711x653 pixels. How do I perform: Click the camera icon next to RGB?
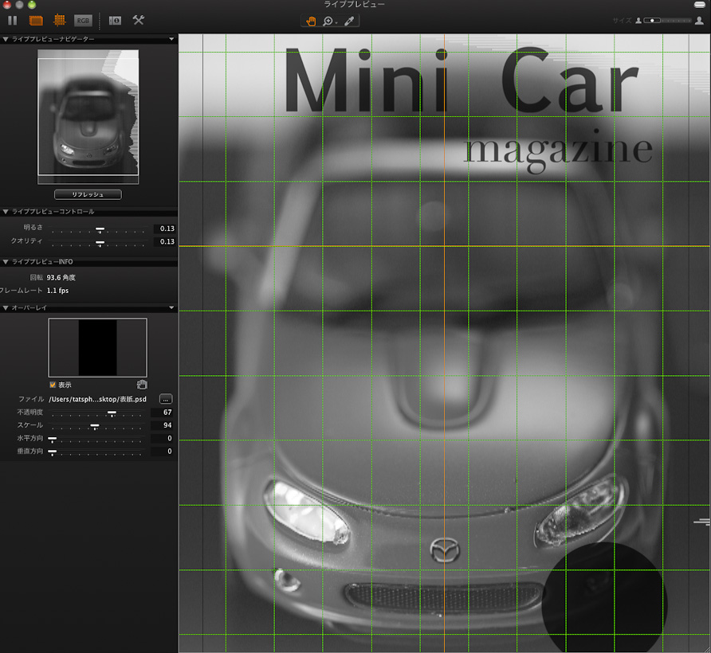pyautogui.click(x=114, y=20)
